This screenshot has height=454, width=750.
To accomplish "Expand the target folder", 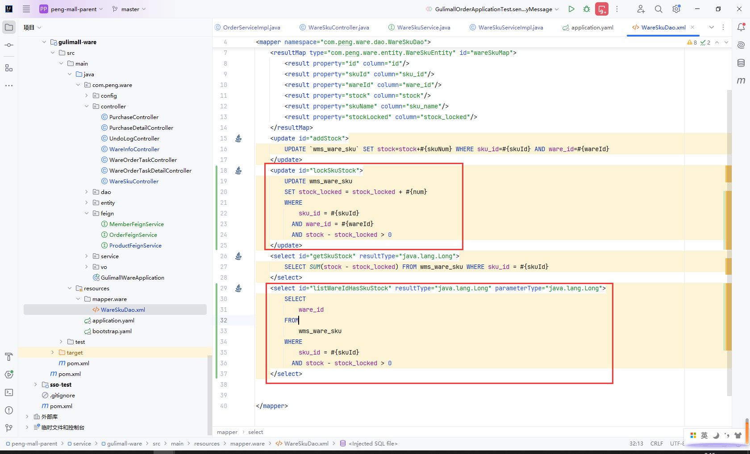I will 53,352.
